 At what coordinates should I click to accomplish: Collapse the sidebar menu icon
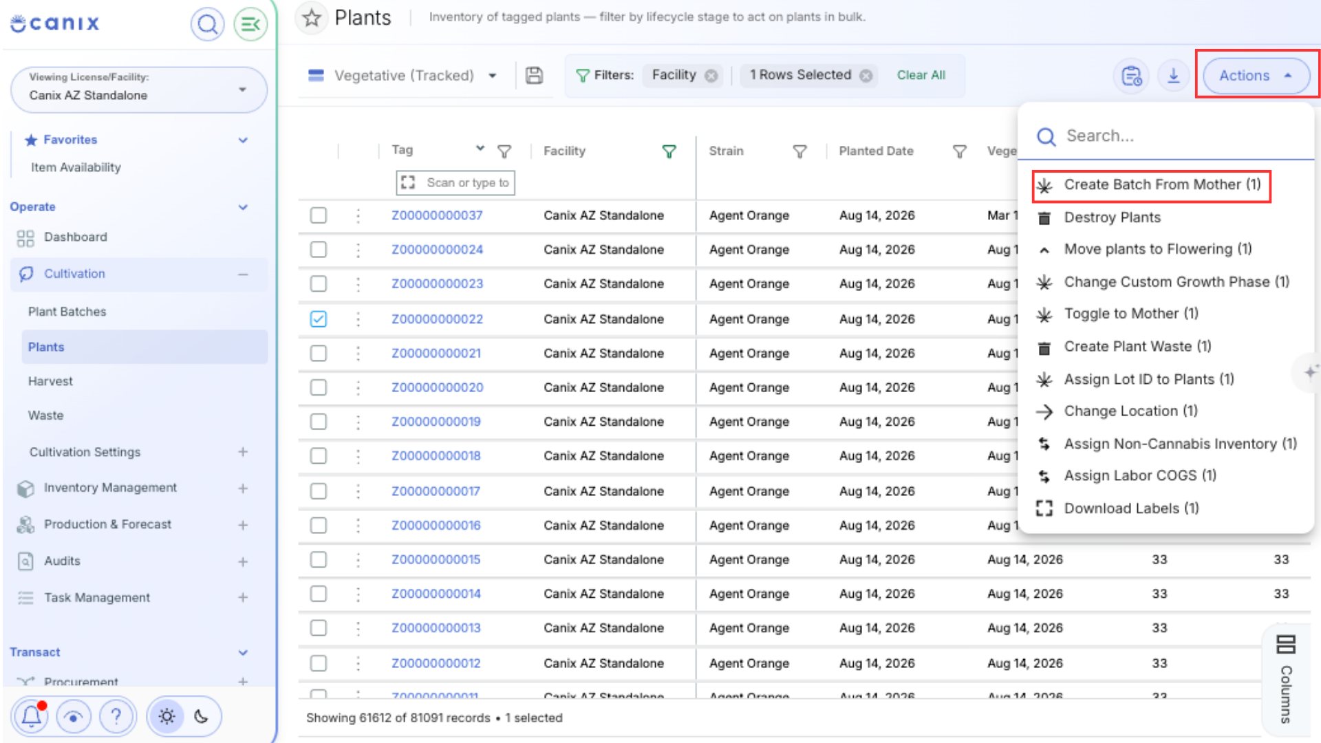click(250, 25)
